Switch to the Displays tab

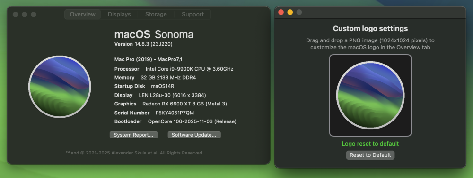tap(119, 15)
